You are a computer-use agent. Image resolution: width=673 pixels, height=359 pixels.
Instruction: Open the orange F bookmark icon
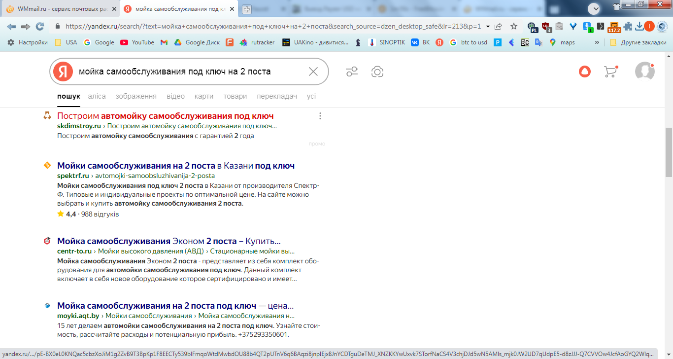coord(229,42)
